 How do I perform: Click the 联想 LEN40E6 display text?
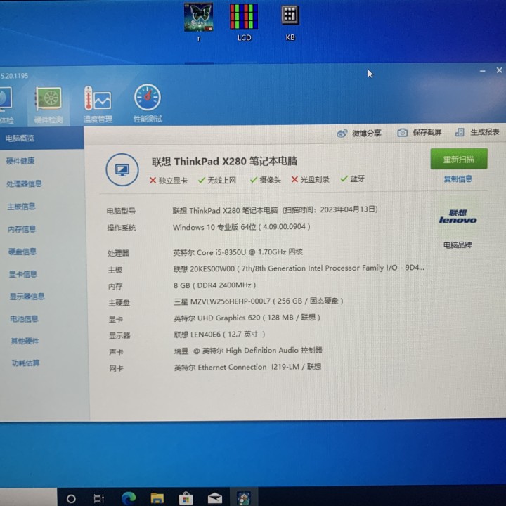(219, 334)
